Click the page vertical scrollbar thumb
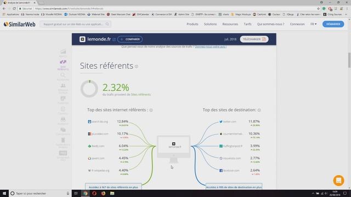 349,60
